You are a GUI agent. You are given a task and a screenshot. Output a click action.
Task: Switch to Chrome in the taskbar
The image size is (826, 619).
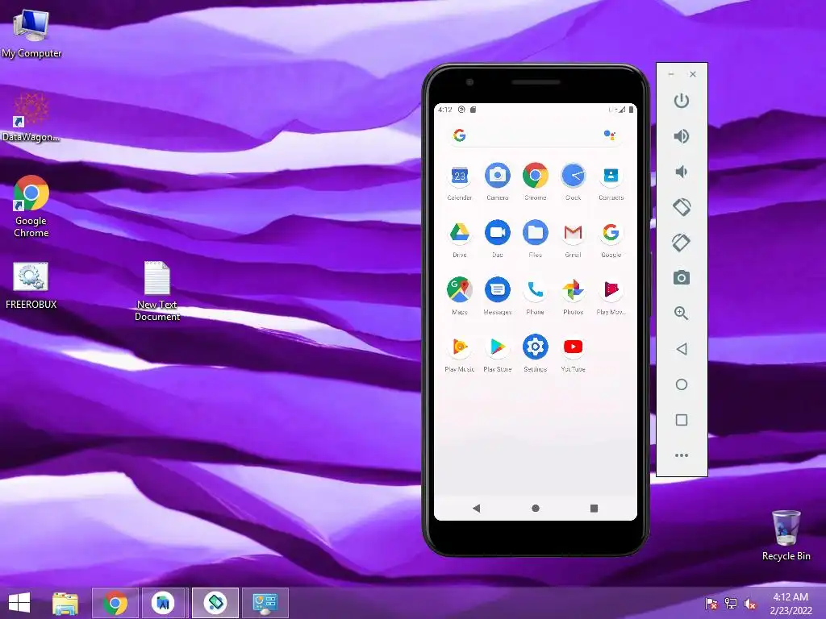click(115, 603)
